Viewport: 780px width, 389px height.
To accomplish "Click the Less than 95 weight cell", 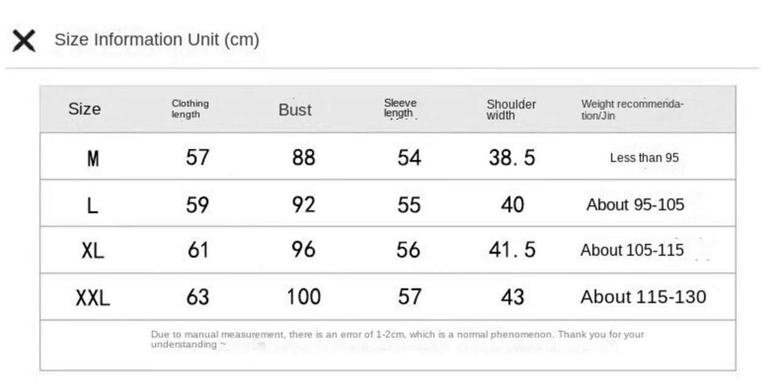I will click(x=644, y=158).
